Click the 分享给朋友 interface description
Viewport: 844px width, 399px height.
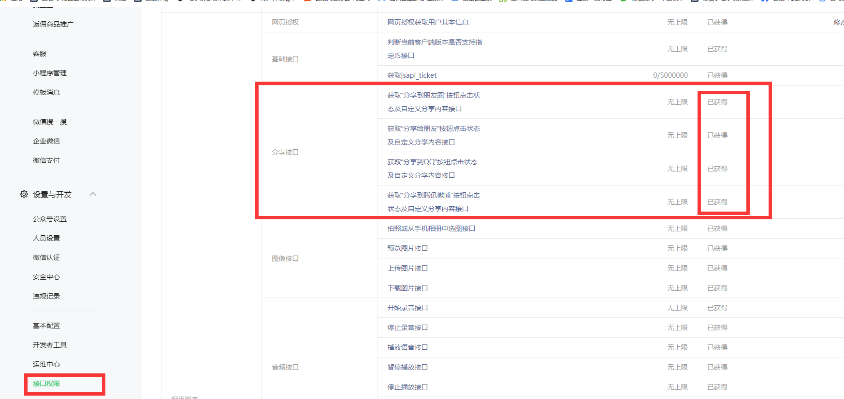click(x=434, y=135)
